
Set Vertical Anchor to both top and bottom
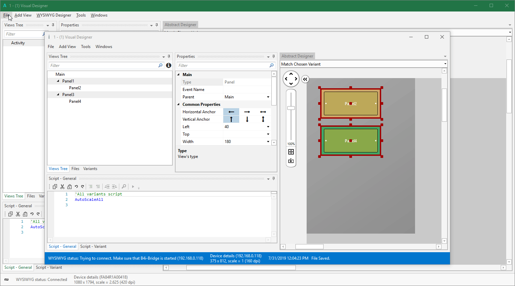click(263, 119)
